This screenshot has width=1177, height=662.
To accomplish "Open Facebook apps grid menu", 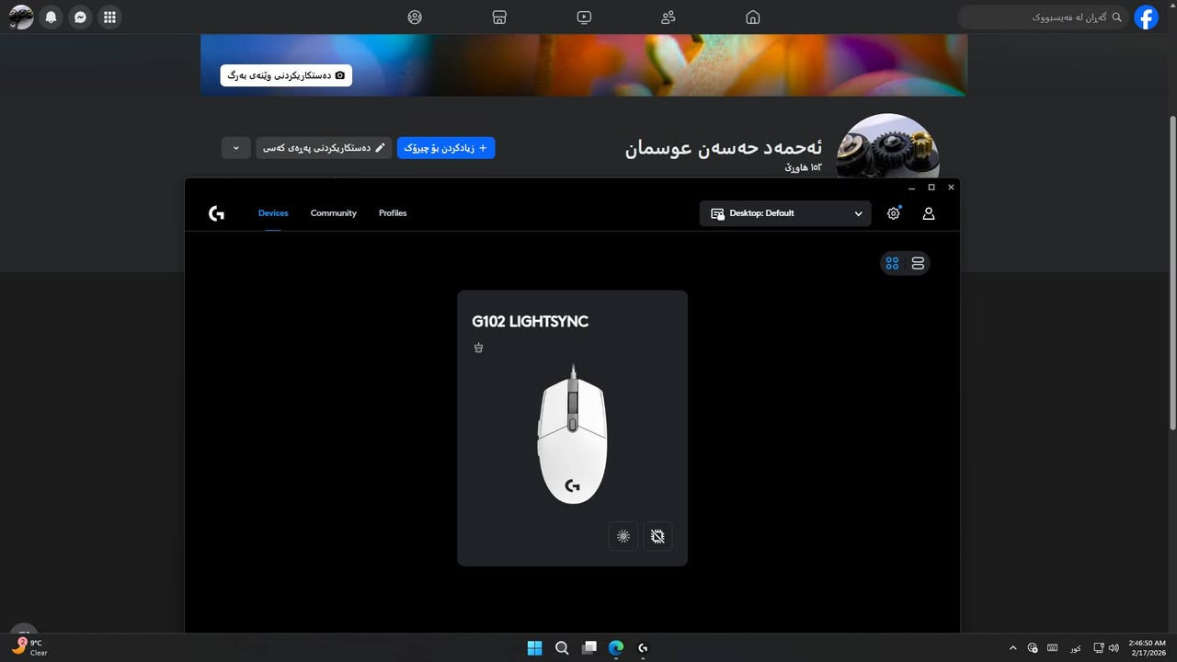I will click(x=109, y=17).
